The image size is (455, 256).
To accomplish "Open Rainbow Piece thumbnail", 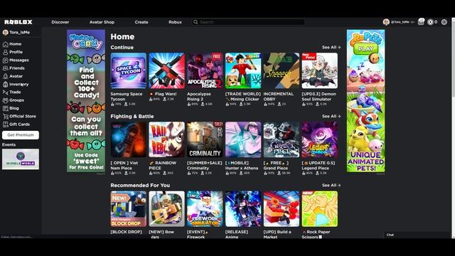I will pyautogui.click(x=166, y=139).
